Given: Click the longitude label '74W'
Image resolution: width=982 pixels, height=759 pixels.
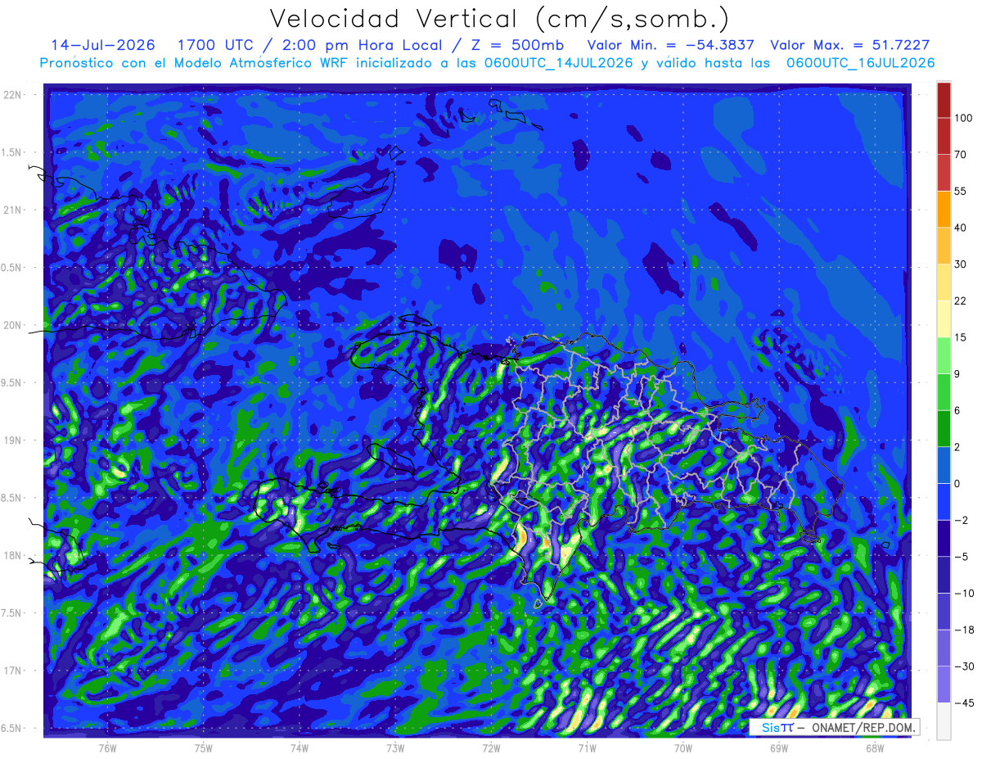Looking at the screenshot, I should point(300,747).
